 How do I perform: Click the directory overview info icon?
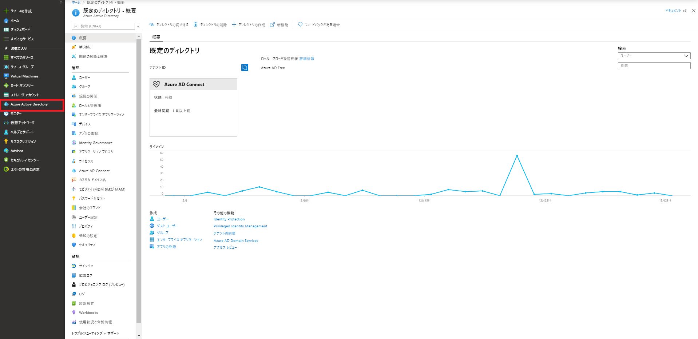pos(76,13)
